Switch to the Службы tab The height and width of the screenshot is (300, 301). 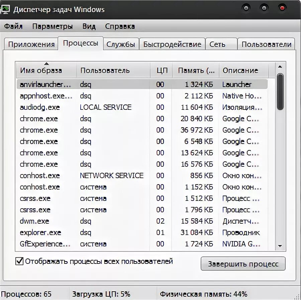(121, 44)
